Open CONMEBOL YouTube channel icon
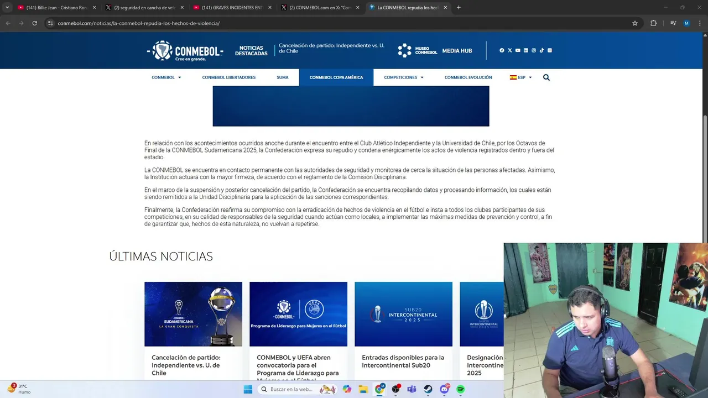708x398 pixels. click(518, 50)
